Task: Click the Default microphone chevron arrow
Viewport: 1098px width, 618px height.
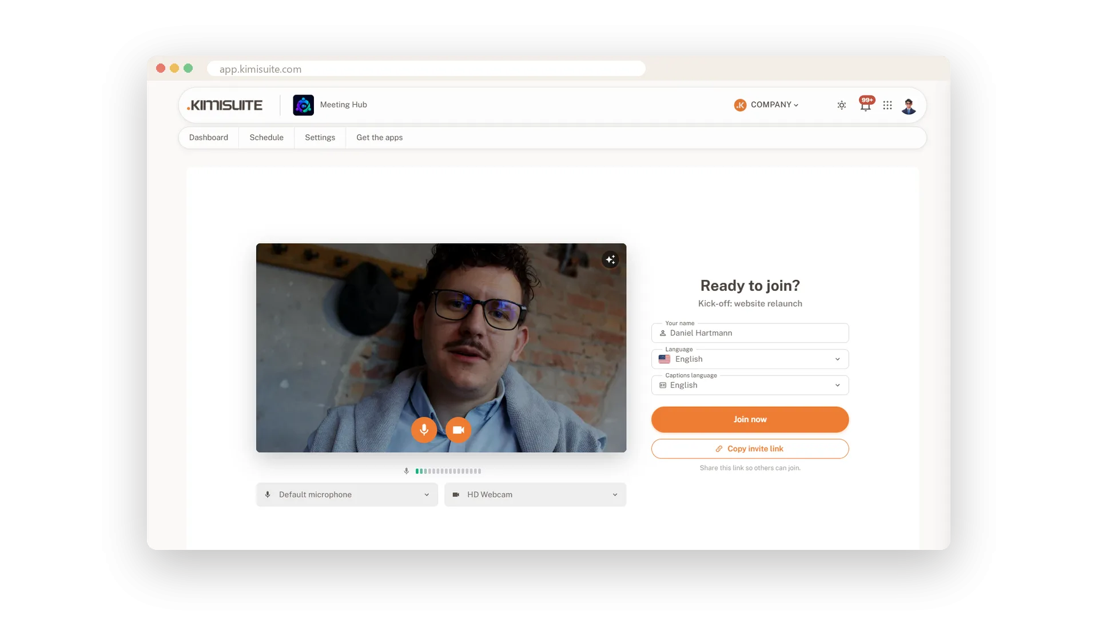Action: (427, 495)
